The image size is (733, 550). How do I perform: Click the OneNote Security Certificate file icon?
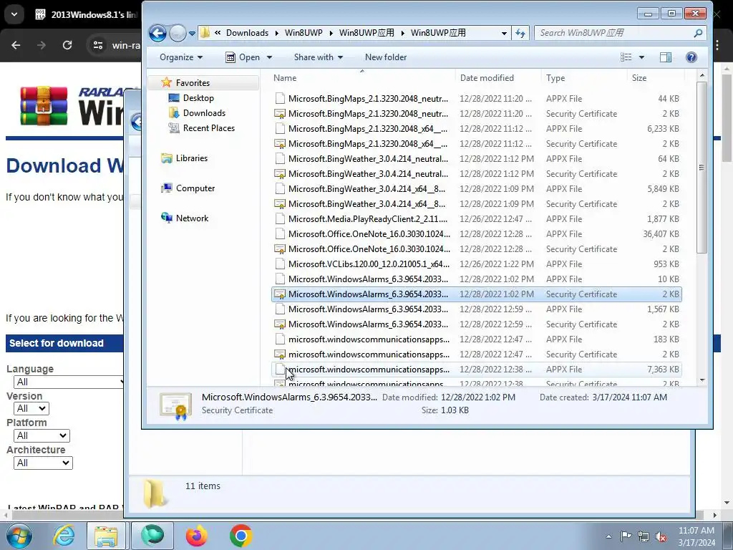click(x=280, y=249)
